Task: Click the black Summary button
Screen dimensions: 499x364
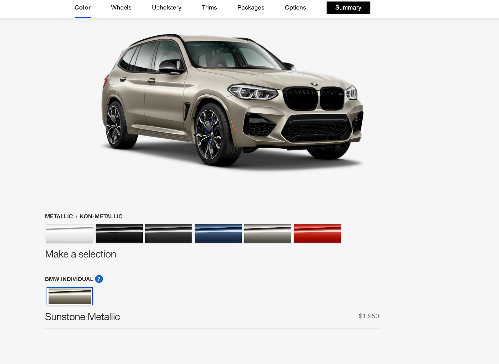Action: 348,8
